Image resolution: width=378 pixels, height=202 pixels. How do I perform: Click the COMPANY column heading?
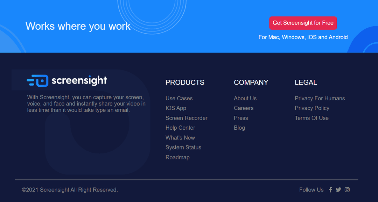[251, 82]
